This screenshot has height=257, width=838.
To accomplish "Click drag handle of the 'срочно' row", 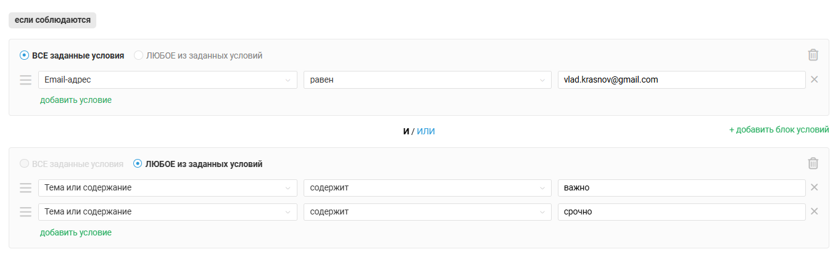I will [25, 212].
